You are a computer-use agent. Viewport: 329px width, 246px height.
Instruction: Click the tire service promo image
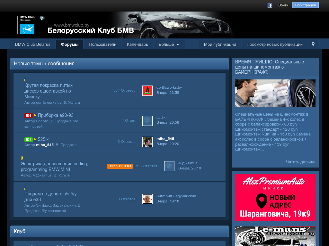coord(275,93)
